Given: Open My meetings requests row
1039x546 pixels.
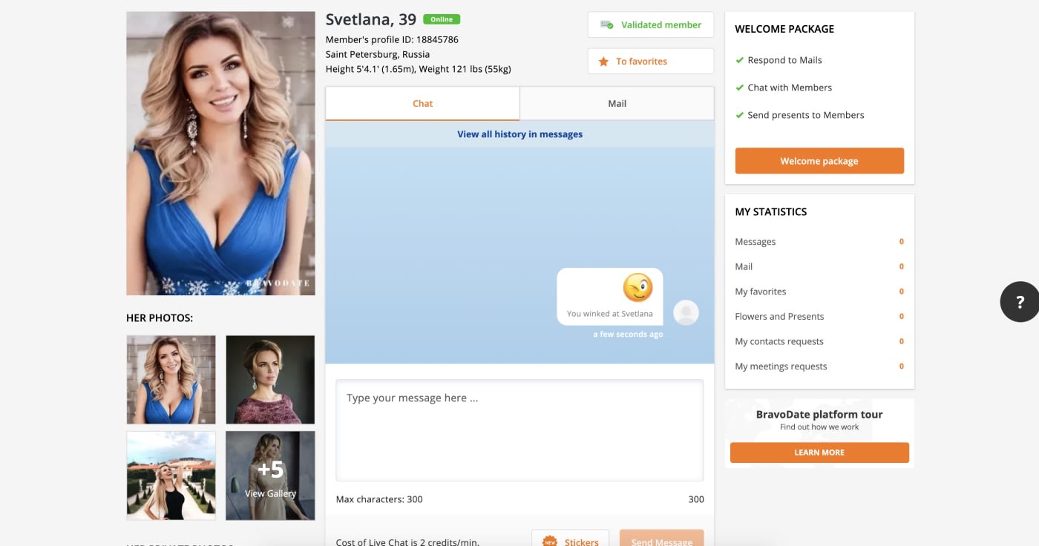Looking at the screenshot, I should pyautogui.click(x=819, y=366).
